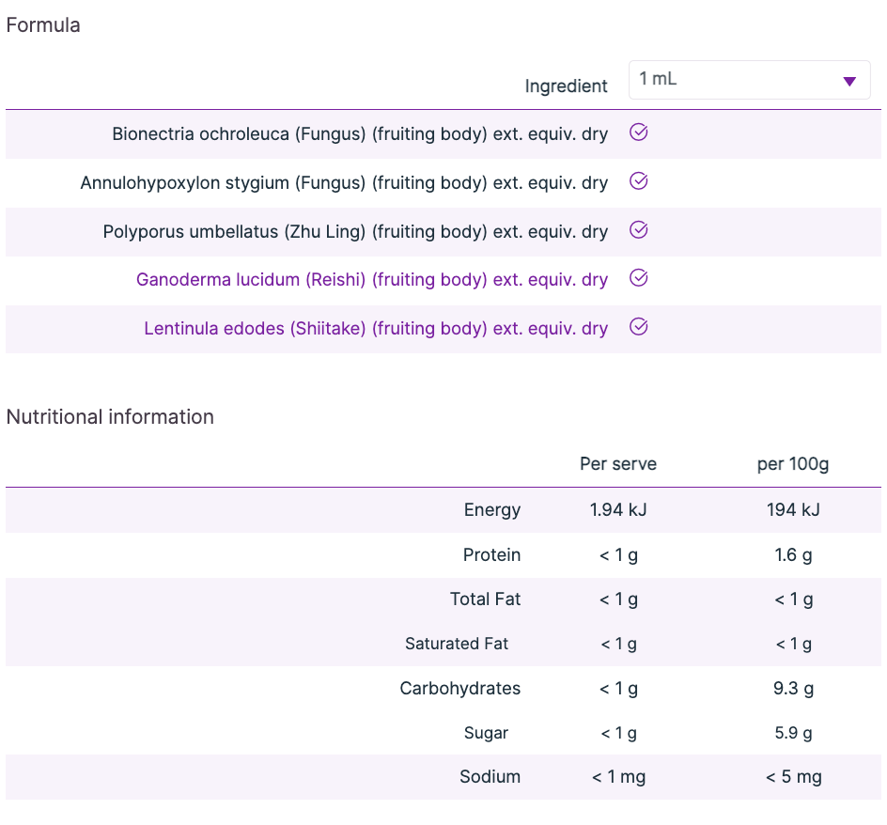
Task: Select the Energy row label
Action: [491, 510]
